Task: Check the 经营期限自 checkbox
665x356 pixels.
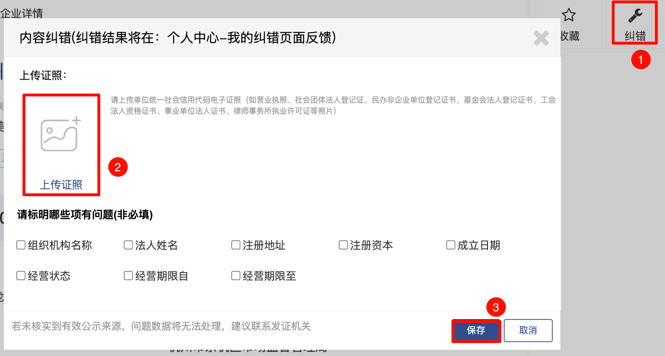Action: (x=129, y=276)
